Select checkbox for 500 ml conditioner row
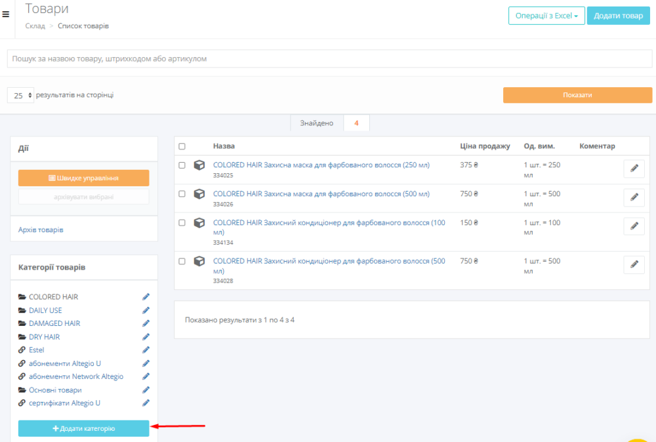 pos(182,261)
